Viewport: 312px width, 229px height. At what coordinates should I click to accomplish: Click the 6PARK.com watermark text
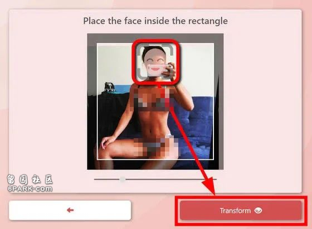[30, 188]
